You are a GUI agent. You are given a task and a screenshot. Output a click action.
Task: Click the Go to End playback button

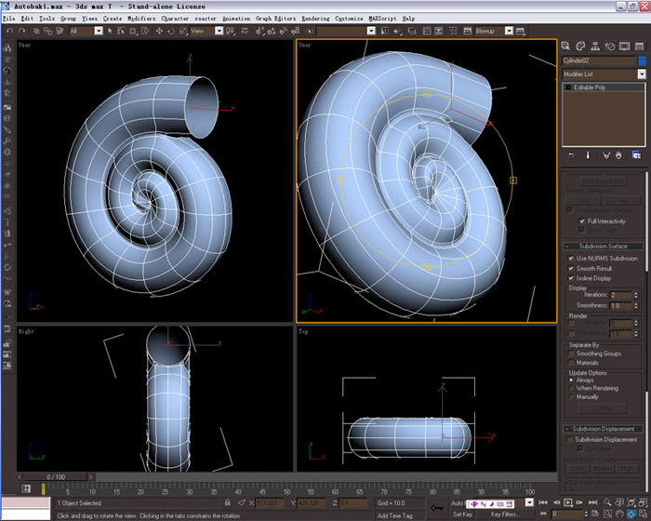click(x=593, y=502)
